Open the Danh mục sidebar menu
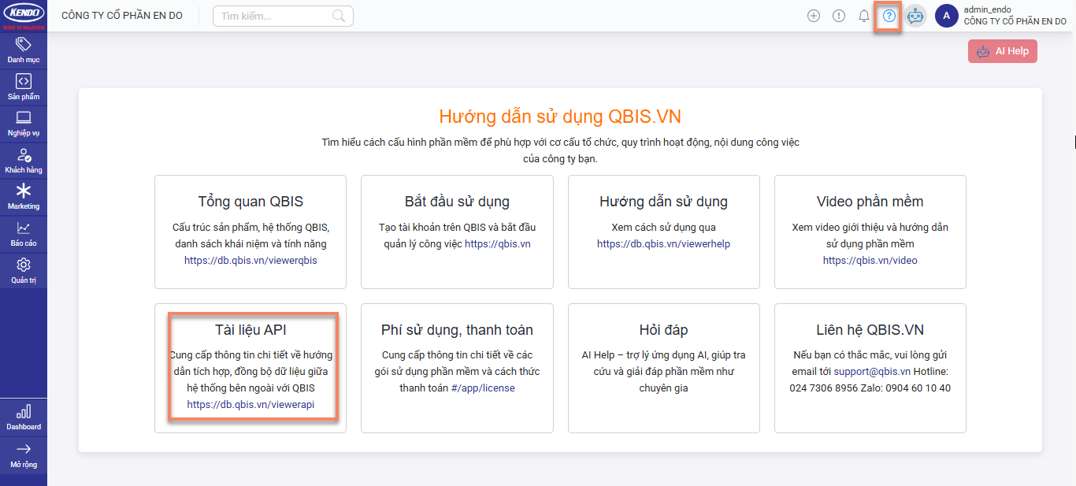This screenshot has width=1076, height=486. (24, 50)
